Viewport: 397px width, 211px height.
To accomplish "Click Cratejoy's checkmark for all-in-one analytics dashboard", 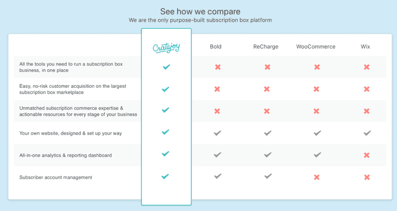I will (x=166, y=154).
